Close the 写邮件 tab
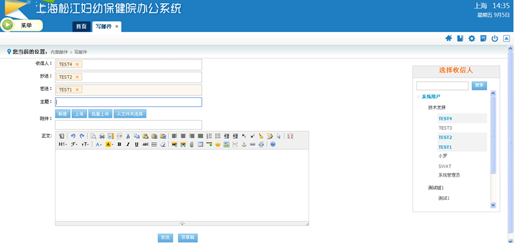Viewport: 514px width, 243px height. pyautogui.click(x=117, y=26)
